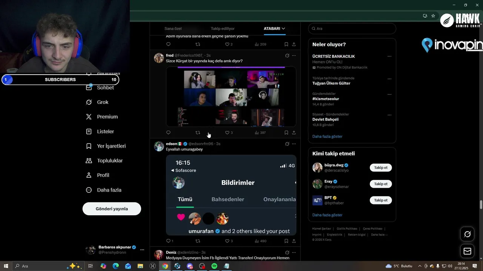This screenshot has width=483, height=271.
Task: Open more options for Devlet Bahçeli trend
Action: click(x=389, y=115)
